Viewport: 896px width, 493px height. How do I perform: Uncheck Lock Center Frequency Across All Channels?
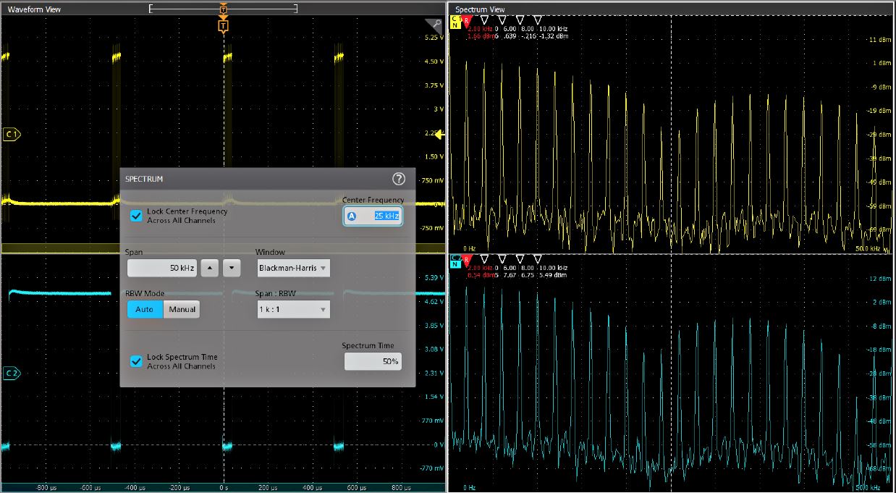point(136,216)
